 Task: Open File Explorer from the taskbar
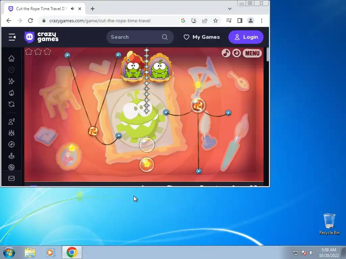(x=30, y=252)
